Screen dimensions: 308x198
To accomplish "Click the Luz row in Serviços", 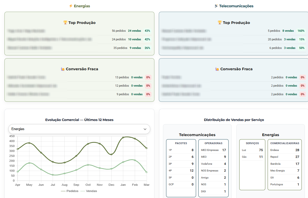I will click(x=252, y=150).
